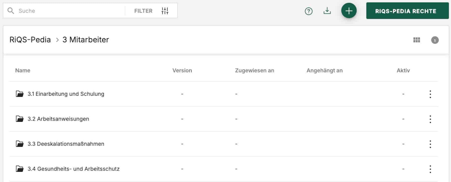This screenshot has width=451, height=182.
Task: Click the Aktiv column header
Action: [403, 70]
